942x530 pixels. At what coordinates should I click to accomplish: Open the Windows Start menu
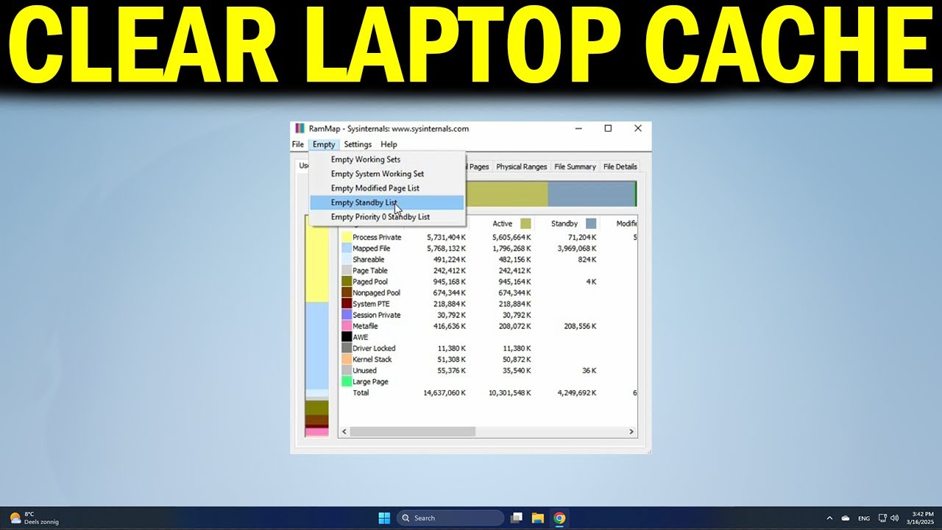pos(384,518)
